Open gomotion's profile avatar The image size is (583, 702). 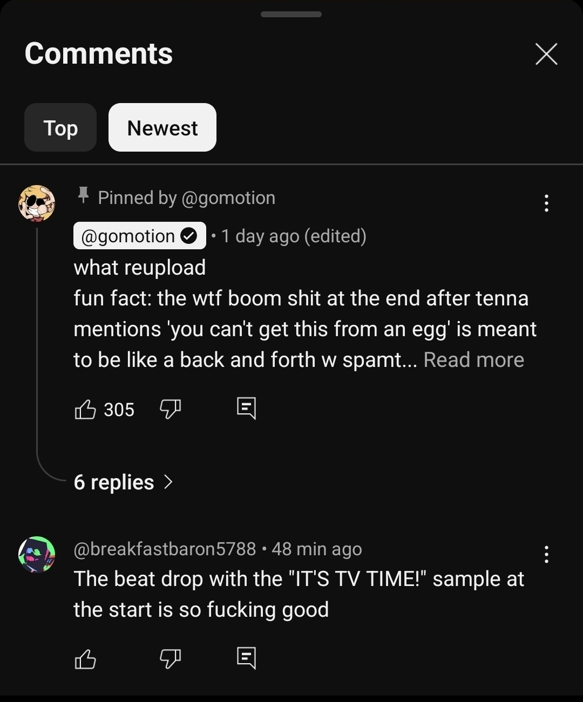point(37,203)
